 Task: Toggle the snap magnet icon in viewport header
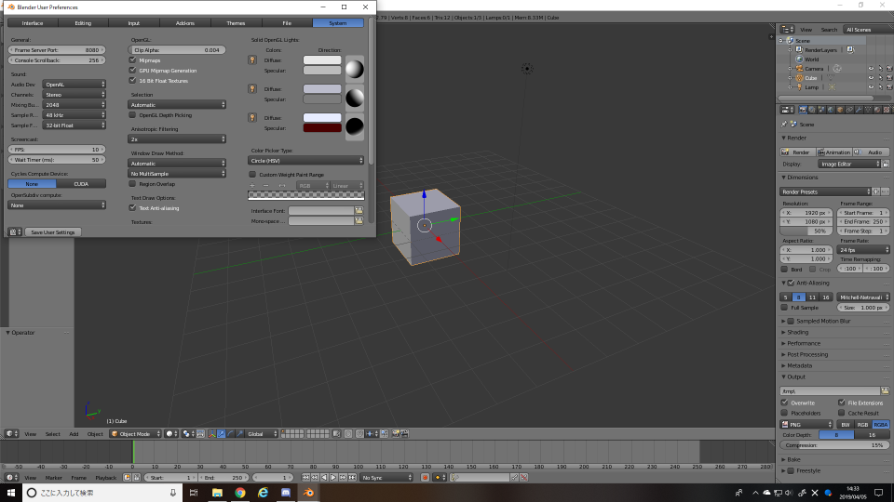[x=359, y=434]
